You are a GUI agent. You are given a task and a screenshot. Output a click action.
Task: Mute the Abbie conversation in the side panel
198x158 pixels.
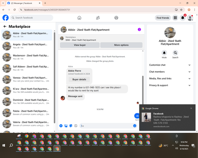pos(164,53)
